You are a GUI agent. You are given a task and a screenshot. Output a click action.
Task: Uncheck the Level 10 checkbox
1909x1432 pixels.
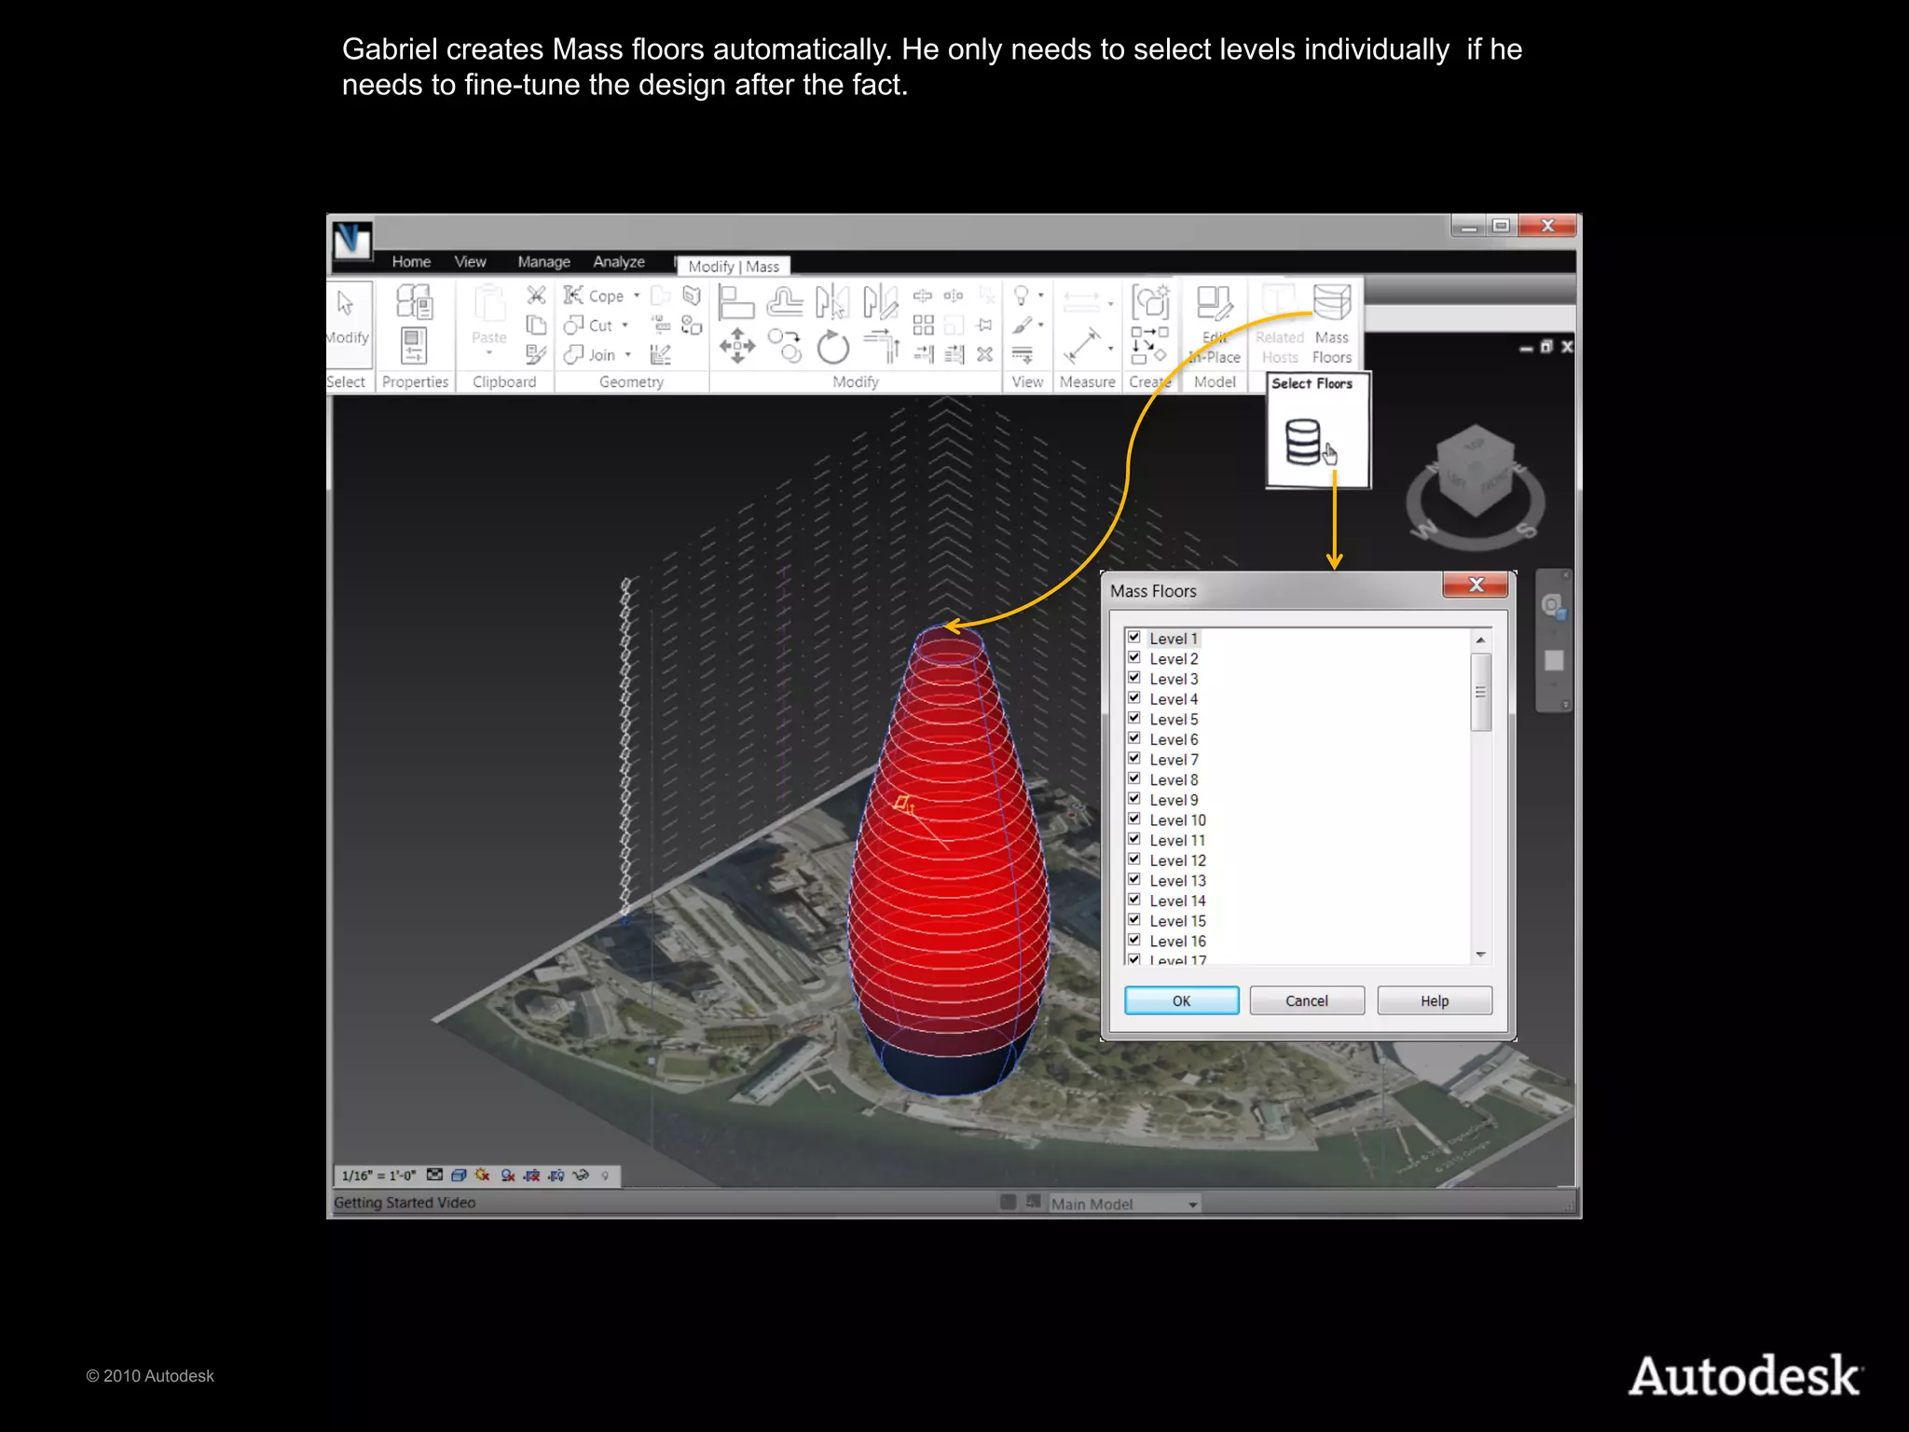point(1134,819)
